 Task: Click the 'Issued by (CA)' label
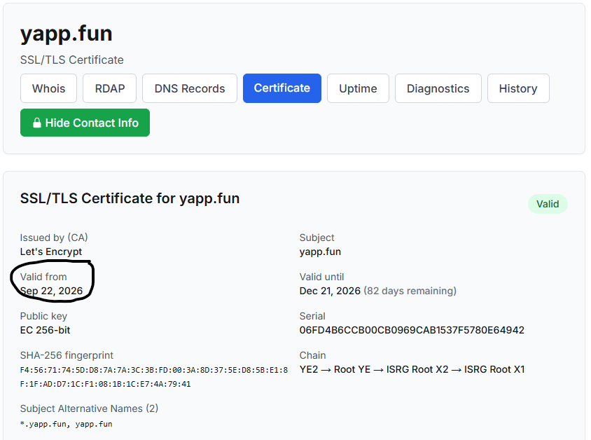tap(54, 238)
